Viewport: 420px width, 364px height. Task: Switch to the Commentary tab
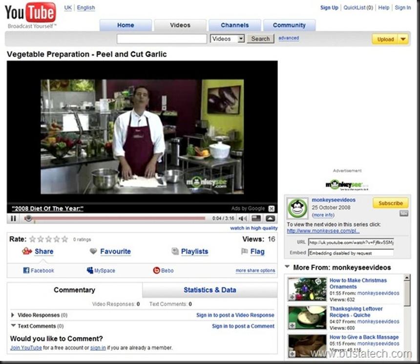[x=74, y=290]
